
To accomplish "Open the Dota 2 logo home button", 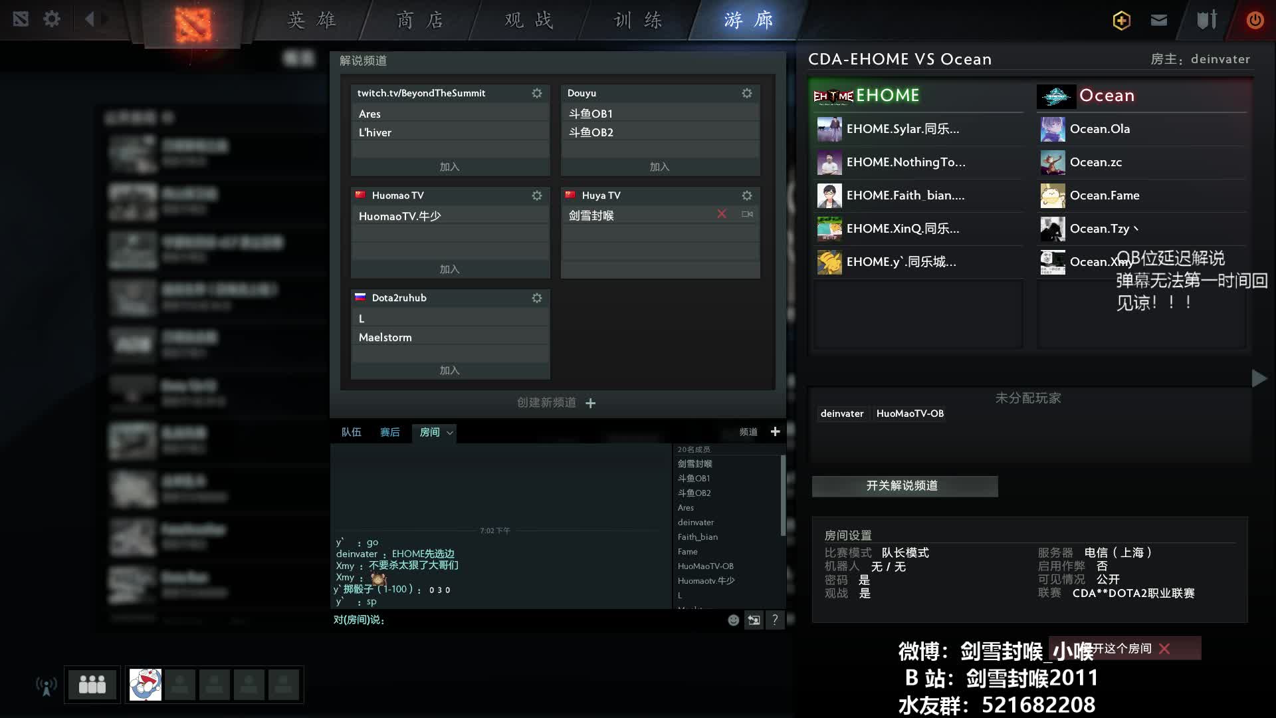I will [193, 24].
